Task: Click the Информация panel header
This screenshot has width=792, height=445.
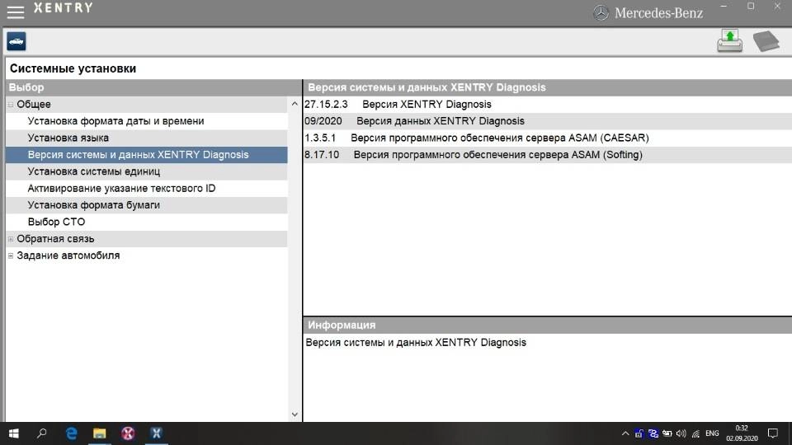Action: (x=548, y=326)
